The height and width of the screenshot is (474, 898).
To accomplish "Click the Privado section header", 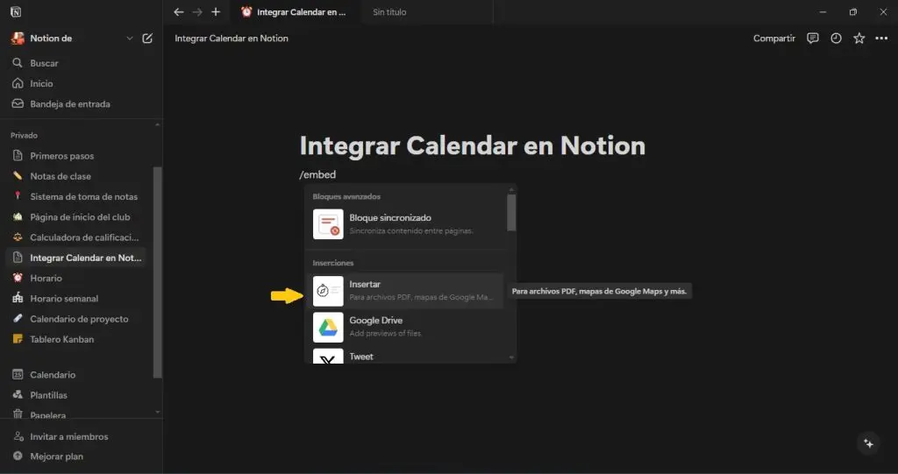I will coord(24,136).
